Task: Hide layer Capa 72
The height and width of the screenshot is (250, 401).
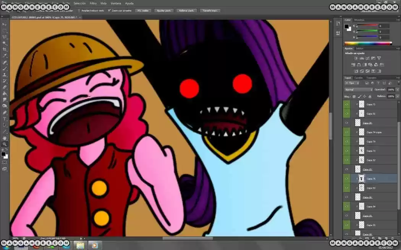Action: point(346,104)
